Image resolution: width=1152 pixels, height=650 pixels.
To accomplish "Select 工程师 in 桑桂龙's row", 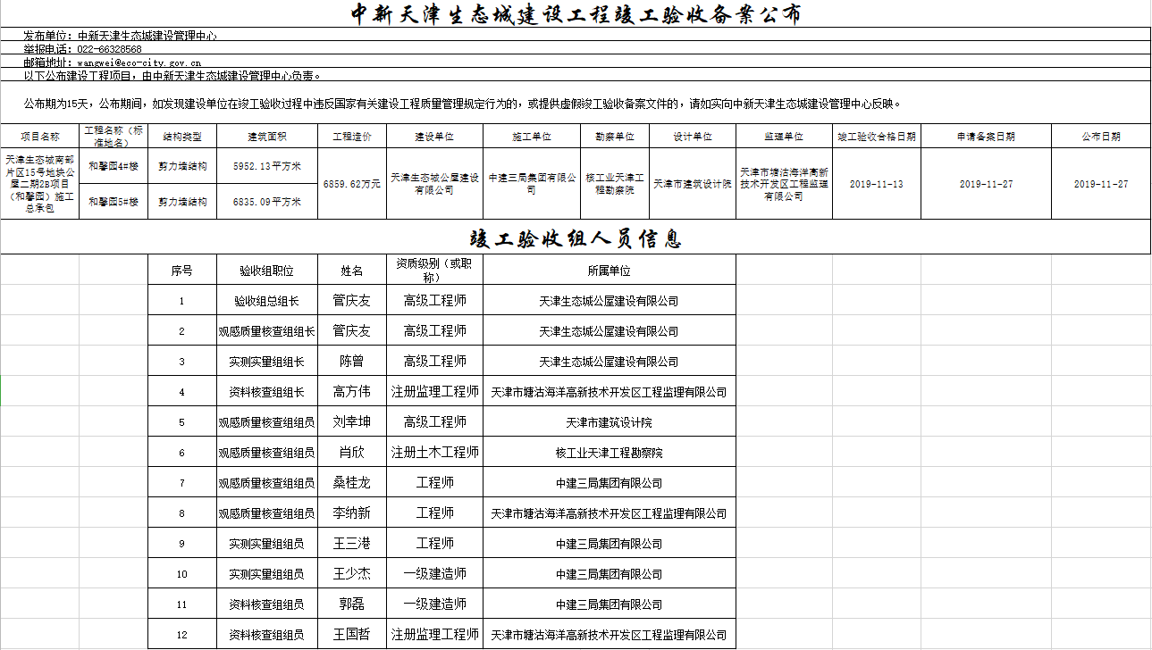I will pyautogui.click(x=434, y=483).
